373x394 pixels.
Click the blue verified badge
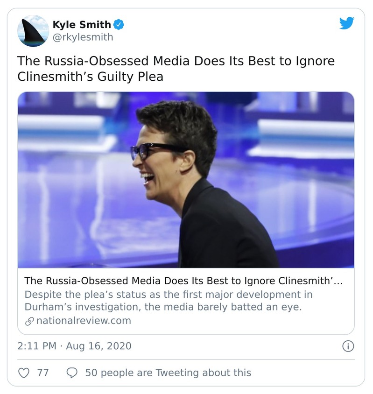(x=120, y=24)
